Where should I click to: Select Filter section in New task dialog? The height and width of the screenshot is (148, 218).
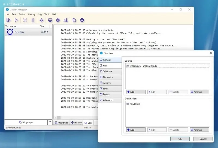click(x=110, y=89)
